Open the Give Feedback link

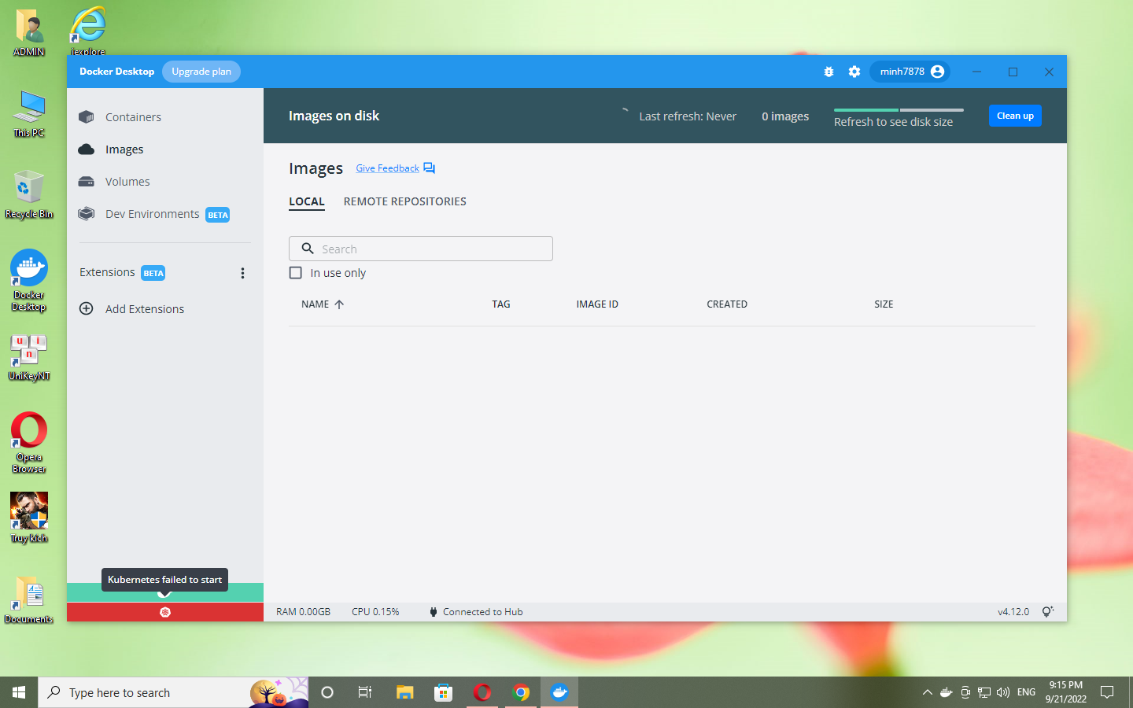pos(387,168)
